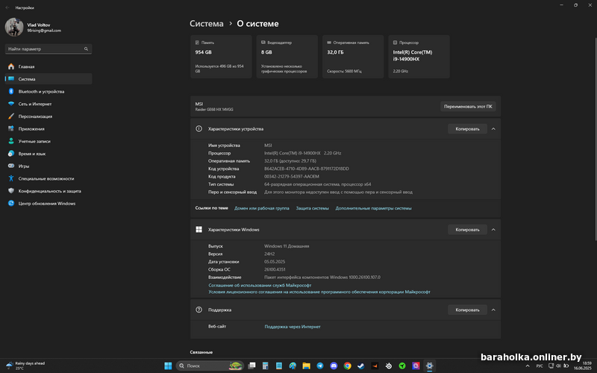Open the Процессор i9-14900HX card
Viewport: 597px width, 373px height.
[x=419, y=57]
